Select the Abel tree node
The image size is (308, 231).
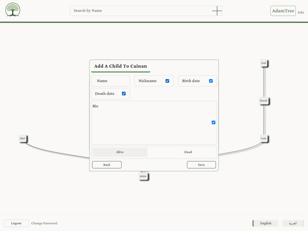[x=22, y=139]
